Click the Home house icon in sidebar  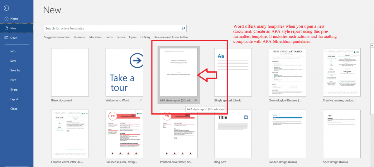coord(7,19)
